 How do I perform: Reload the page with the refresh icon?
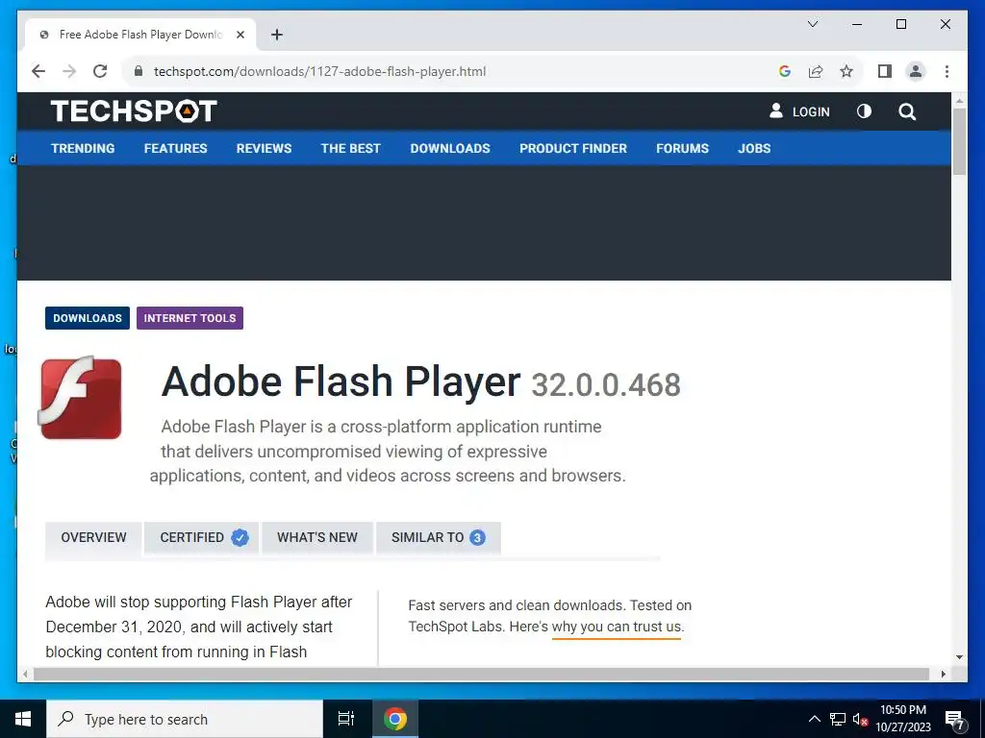point(100,71)
